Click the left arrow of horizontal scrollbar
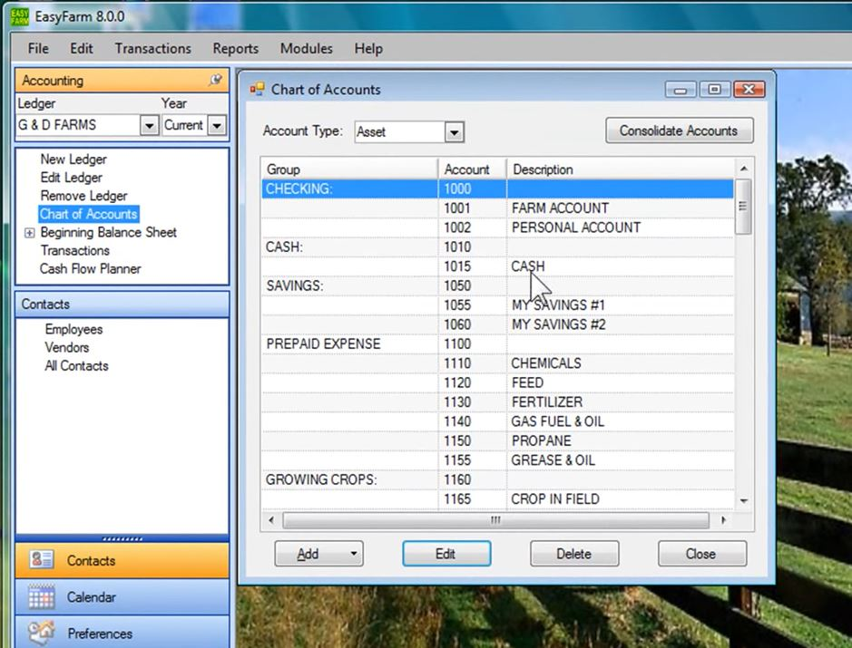 (x=271, y=520)
